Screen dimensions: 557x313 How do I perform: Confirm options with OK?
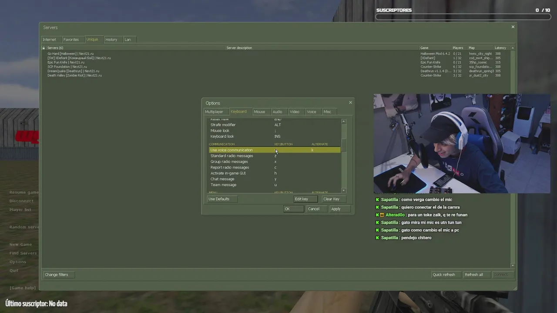click(x=293, y=209)
